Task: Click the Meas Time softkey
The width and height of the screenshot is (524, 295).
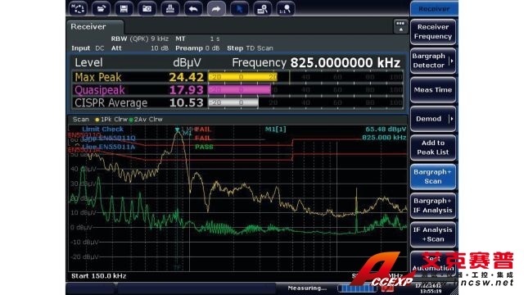Action: coord(433,89)
